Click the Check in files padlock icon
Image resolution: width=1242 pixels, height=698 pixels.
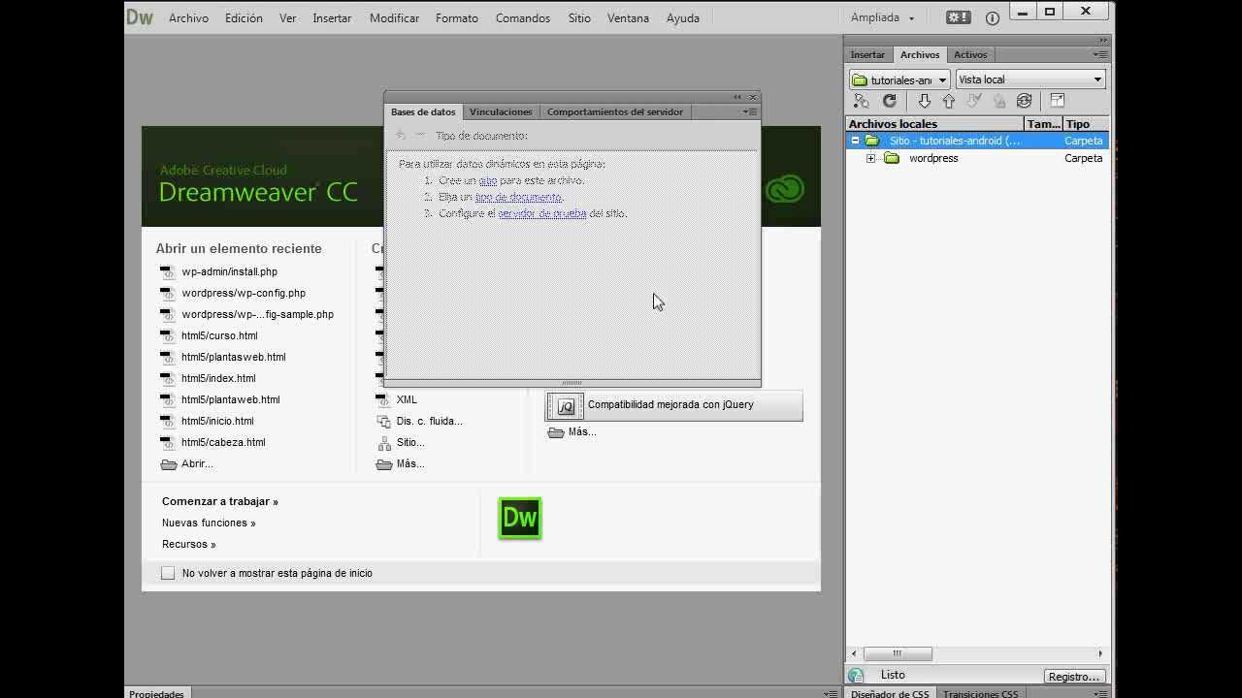pyautogui.click(x=999, y=101)
